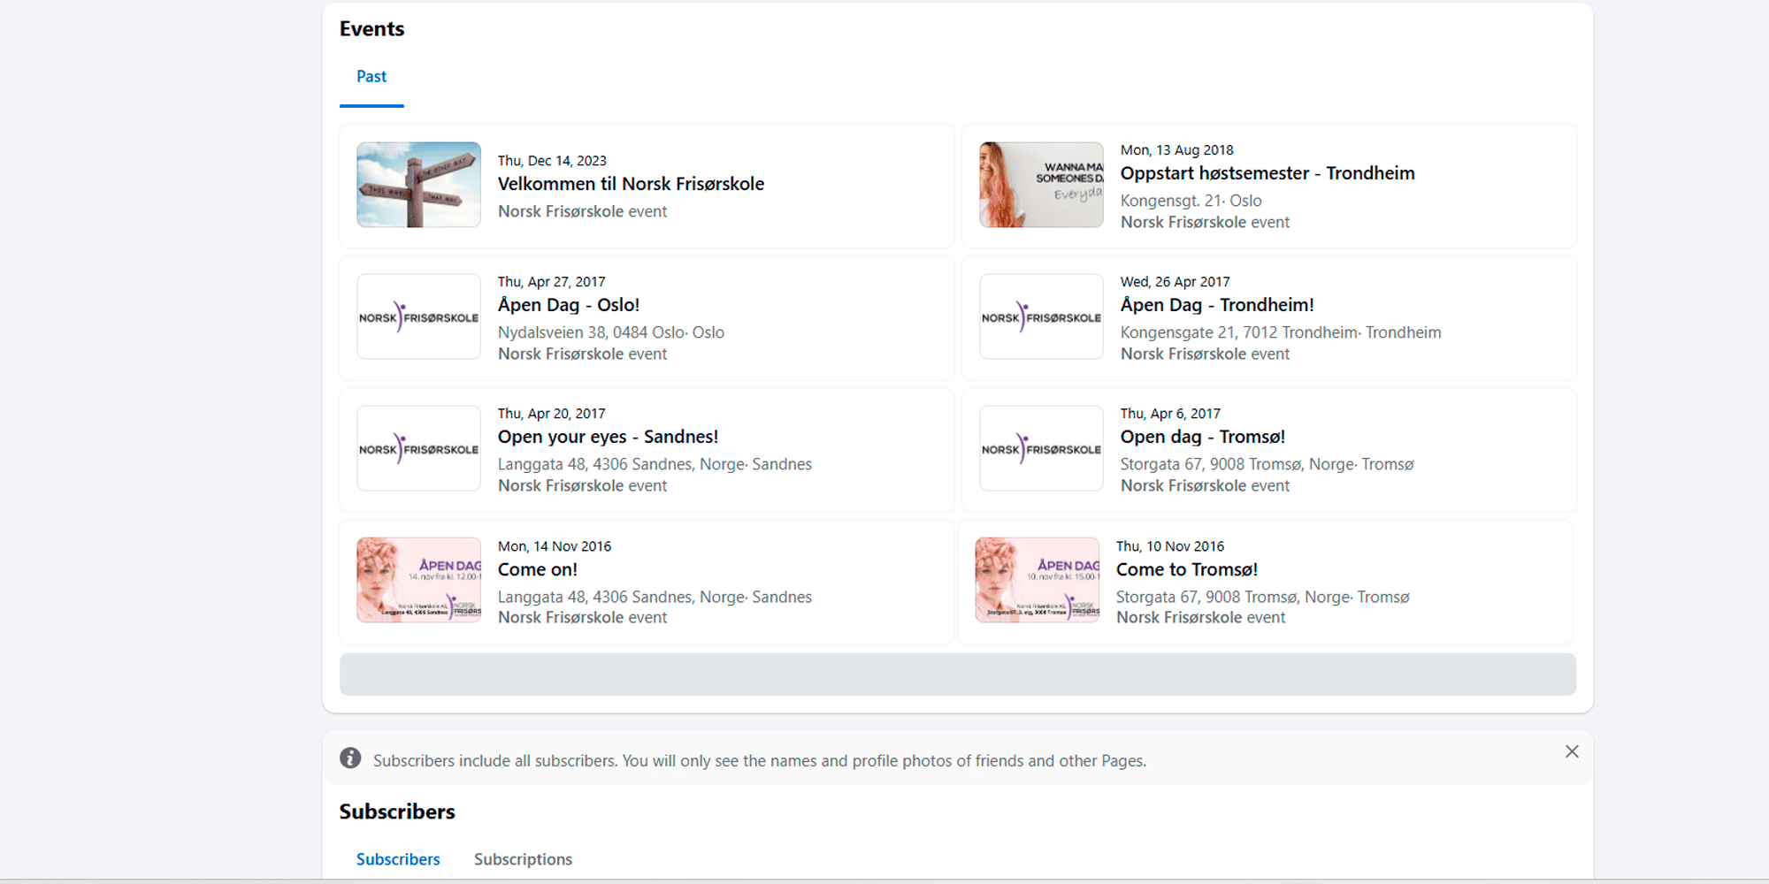Image resolution: width=1769 pixels, height=884 pixels.
Task: Switch to the Subscriptions tab
Action: coord(523,859)
